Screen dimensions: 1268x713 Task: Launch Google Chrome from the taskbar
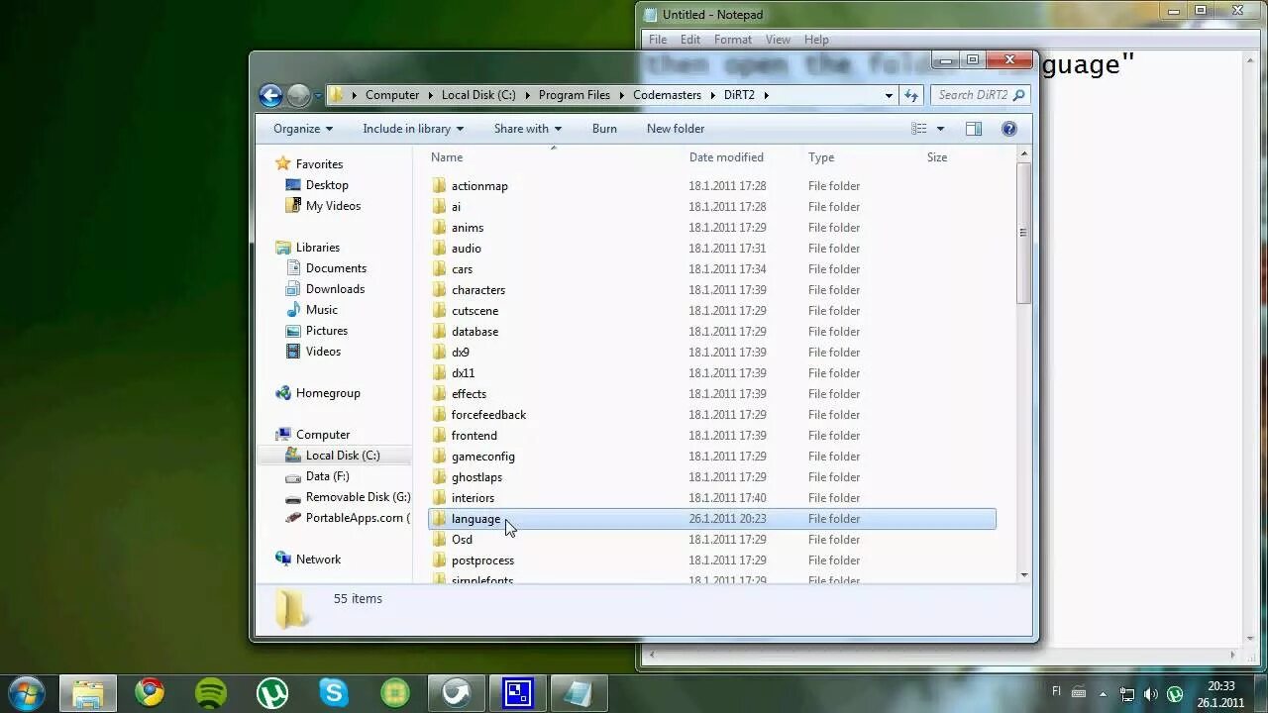pos(150,693)
